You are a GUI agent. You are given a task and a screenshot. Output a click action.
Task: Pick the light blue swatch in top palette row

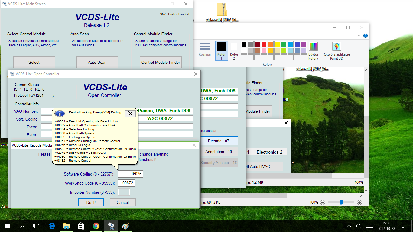pyautogui.click(x=291, y=44)
